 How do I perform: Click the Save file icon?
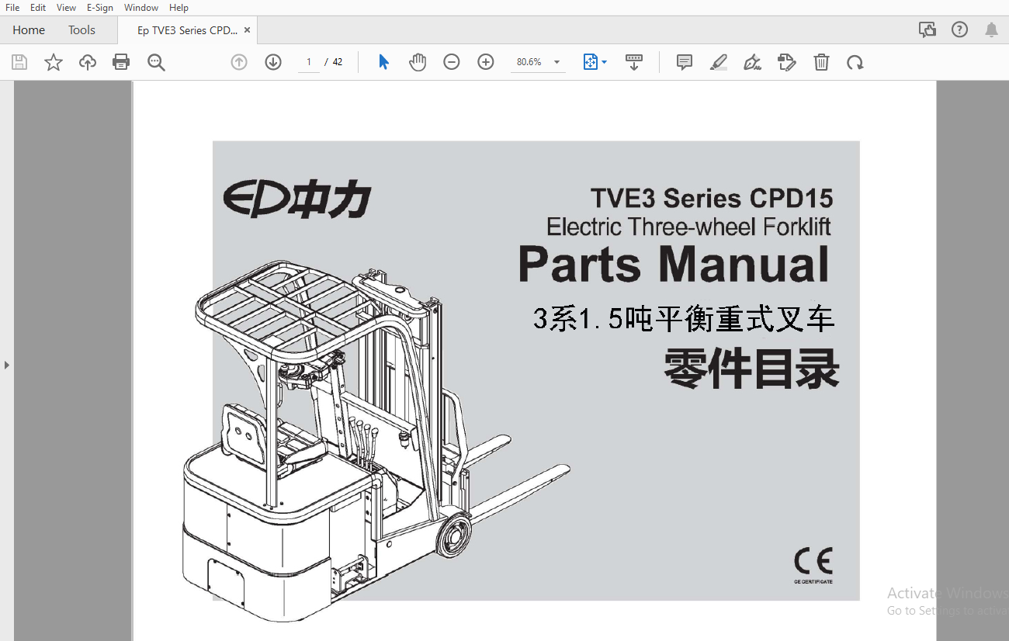click(19, 62)
